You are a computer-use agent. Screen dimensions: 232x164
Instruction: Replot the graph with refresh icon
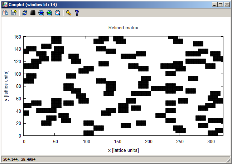click(x=24, y=13)
